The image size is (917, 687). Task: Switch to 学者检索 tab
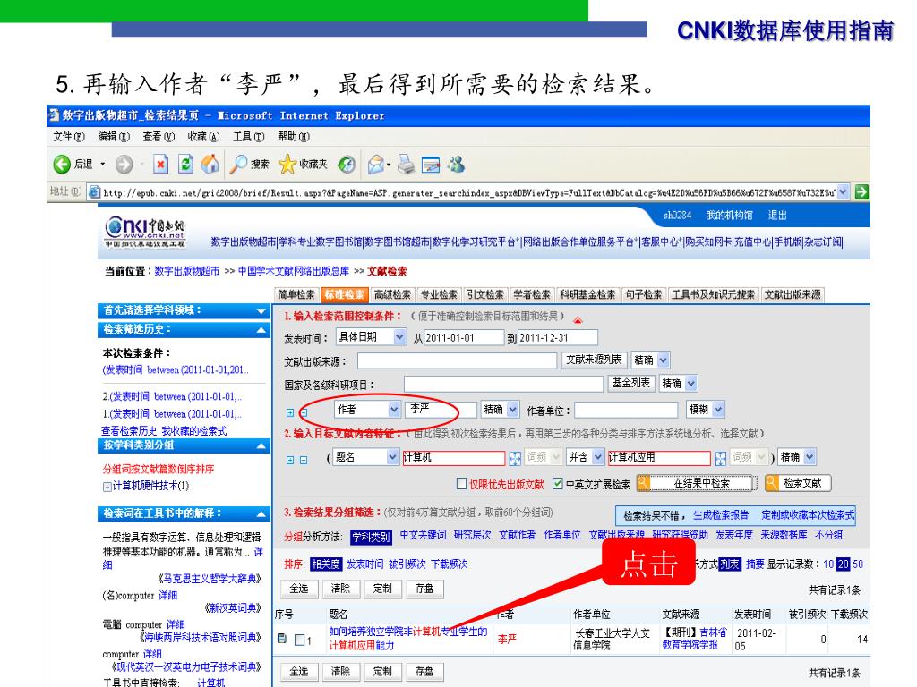pos(532,294)
